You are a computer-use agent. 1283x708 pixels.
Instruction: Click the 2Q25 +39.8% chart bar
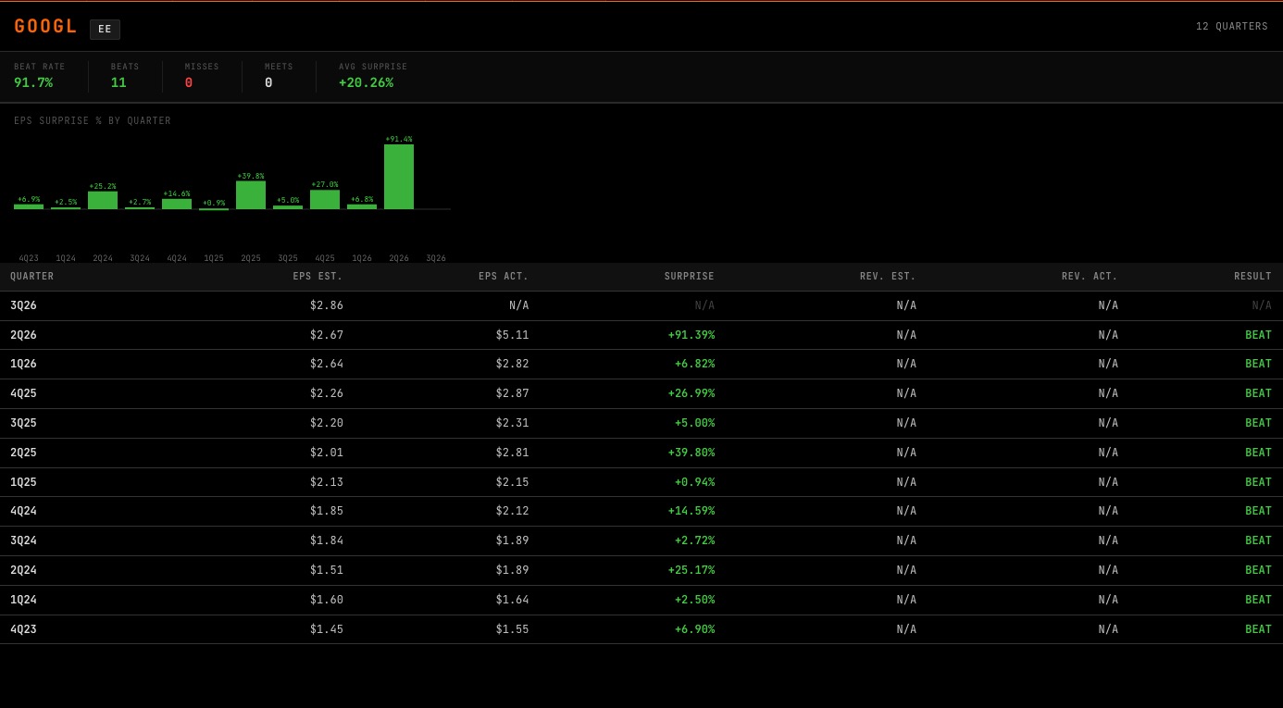coord(251,195)
